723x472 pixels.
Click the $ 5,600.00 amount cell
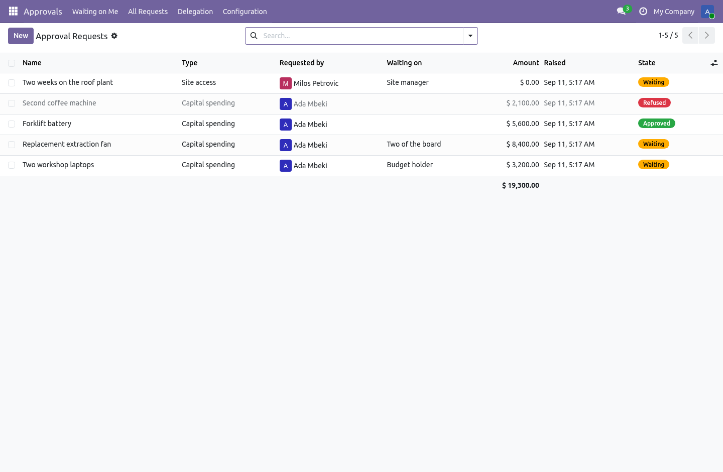tap(523, 124)
